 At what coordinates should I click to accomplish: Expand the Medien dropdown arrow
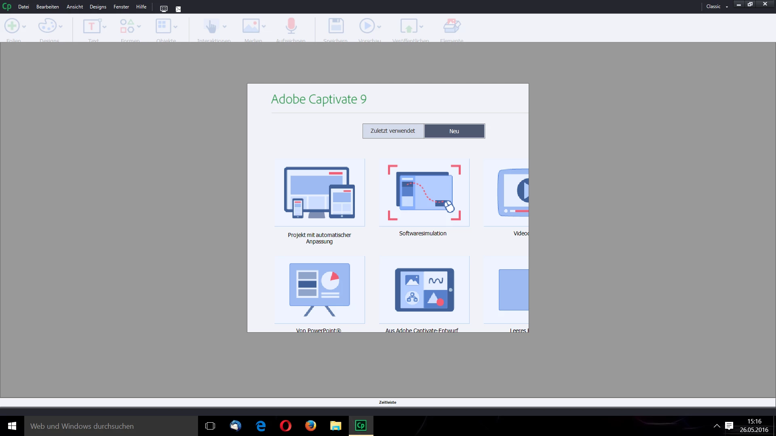[x=264, y=27]
